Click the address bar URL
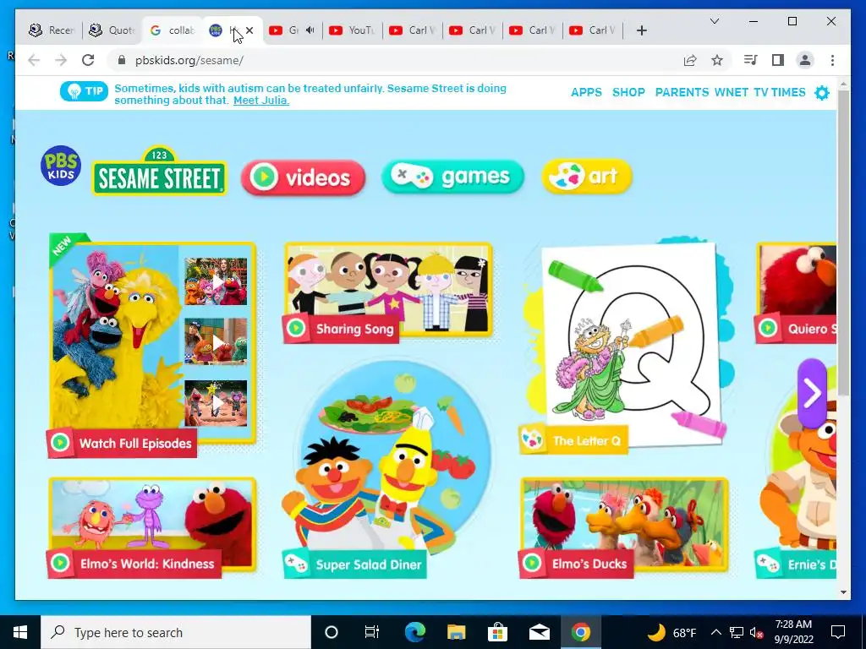The width and height of the screenshot is (866, 649). [189, 60]
